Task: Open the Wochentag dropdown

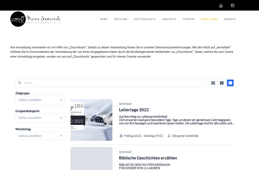Action: pos(40,136)
